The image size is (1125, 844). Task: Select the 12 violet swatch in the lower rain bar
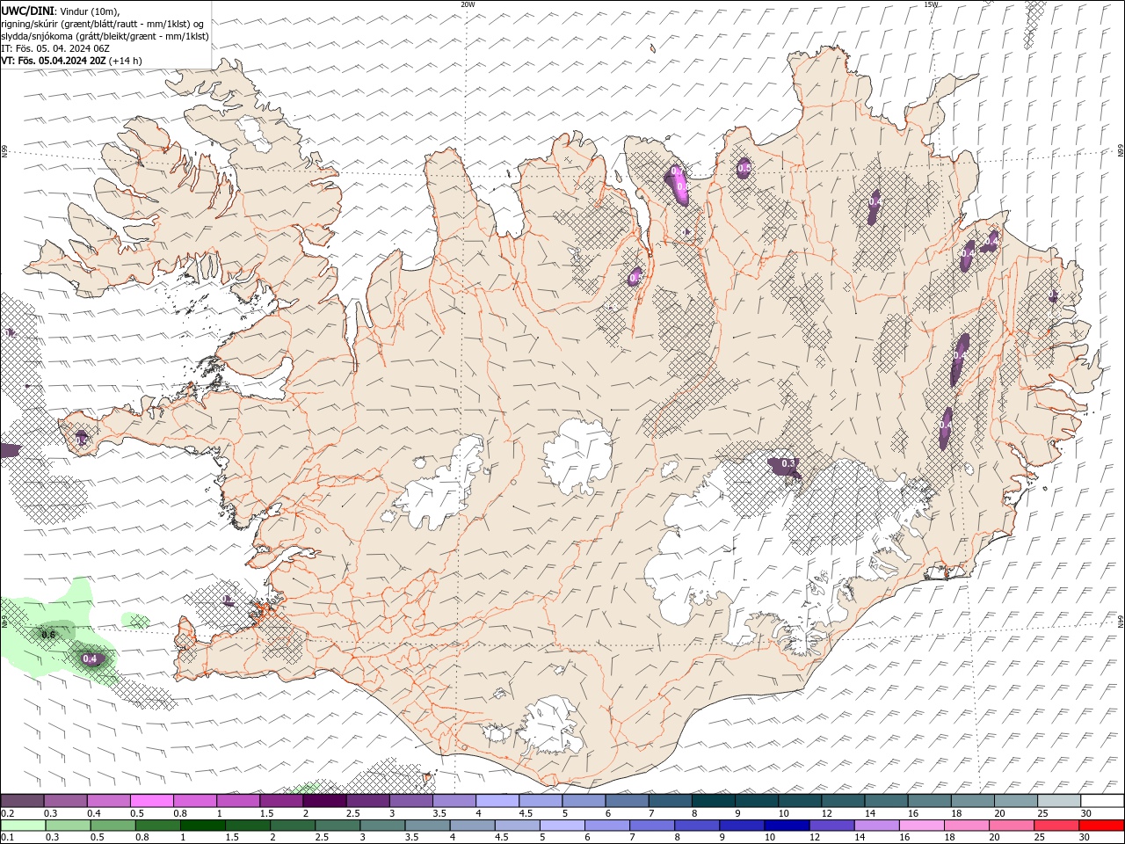coord(831,826)
